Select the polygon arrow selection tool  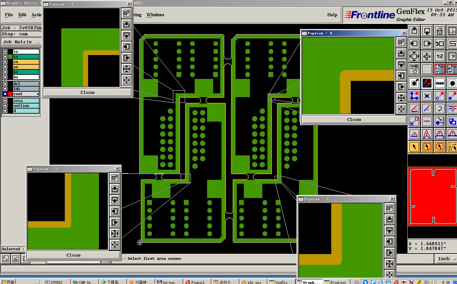click(440, 147)
